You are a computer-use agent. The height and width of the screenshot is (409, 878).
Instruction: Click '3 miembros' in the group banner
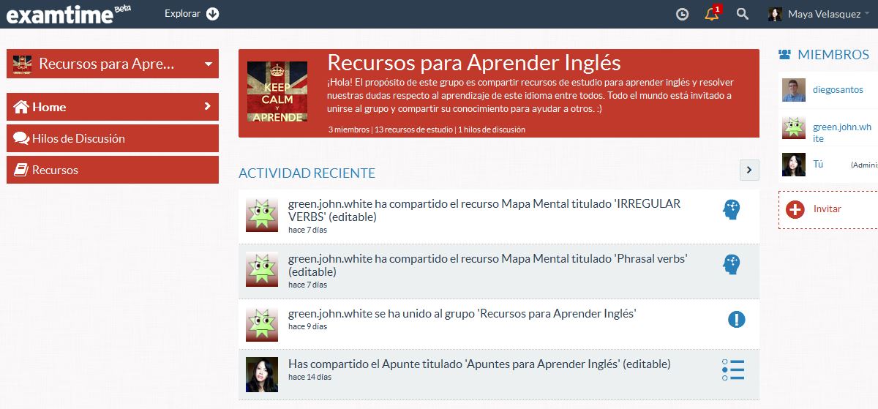pos(348,130)
